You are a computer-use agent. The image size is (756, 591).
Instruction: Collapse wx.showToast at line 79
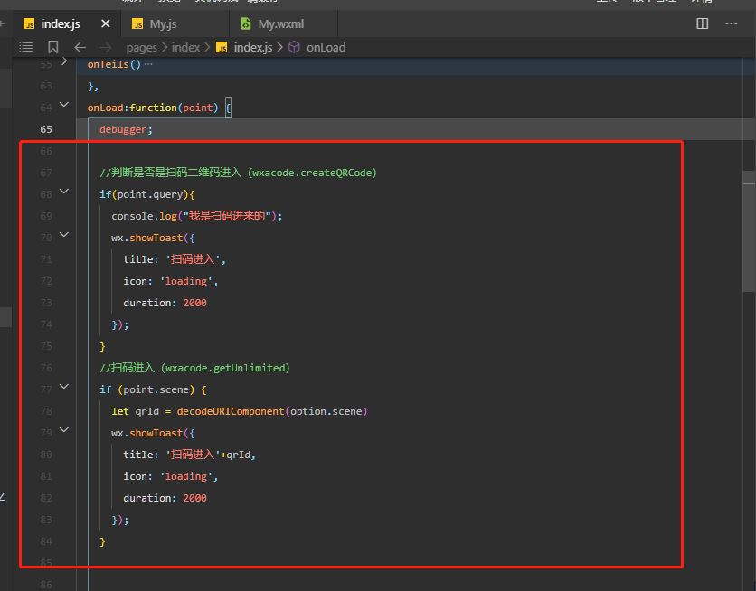click(64, 429)
